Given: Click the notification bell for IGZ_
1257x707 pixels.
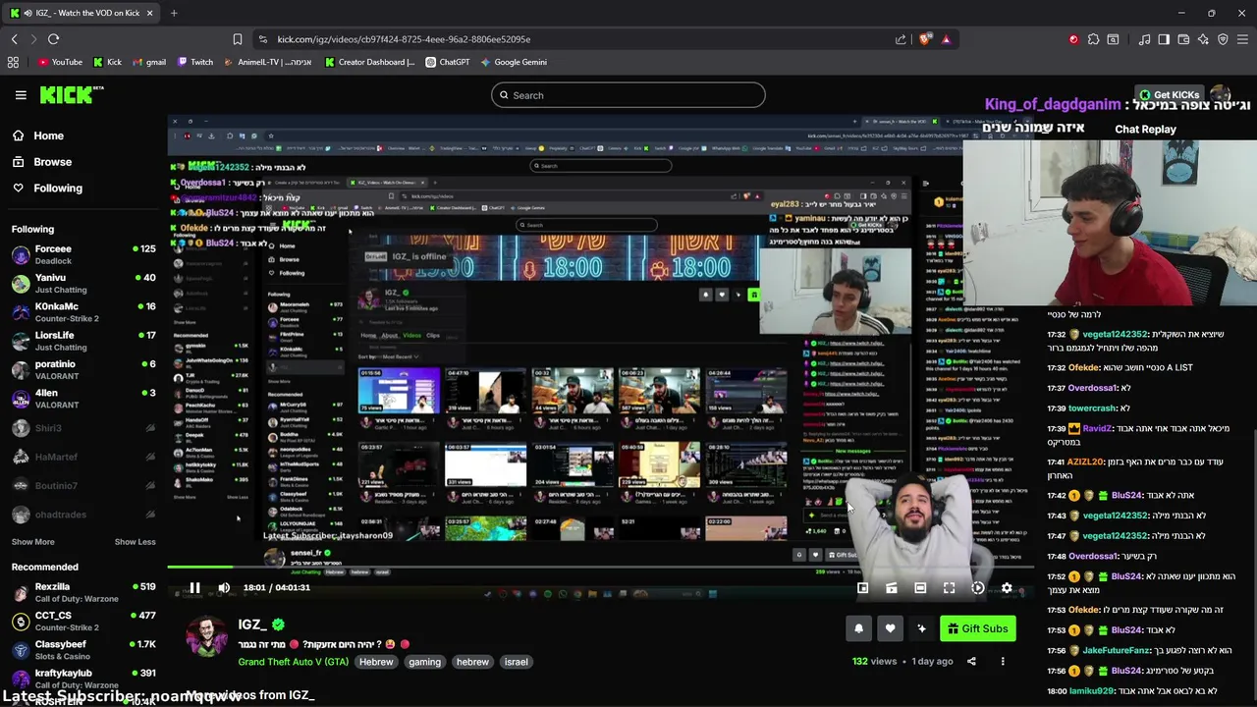Looking at the screenshot, I should (858, 628).
